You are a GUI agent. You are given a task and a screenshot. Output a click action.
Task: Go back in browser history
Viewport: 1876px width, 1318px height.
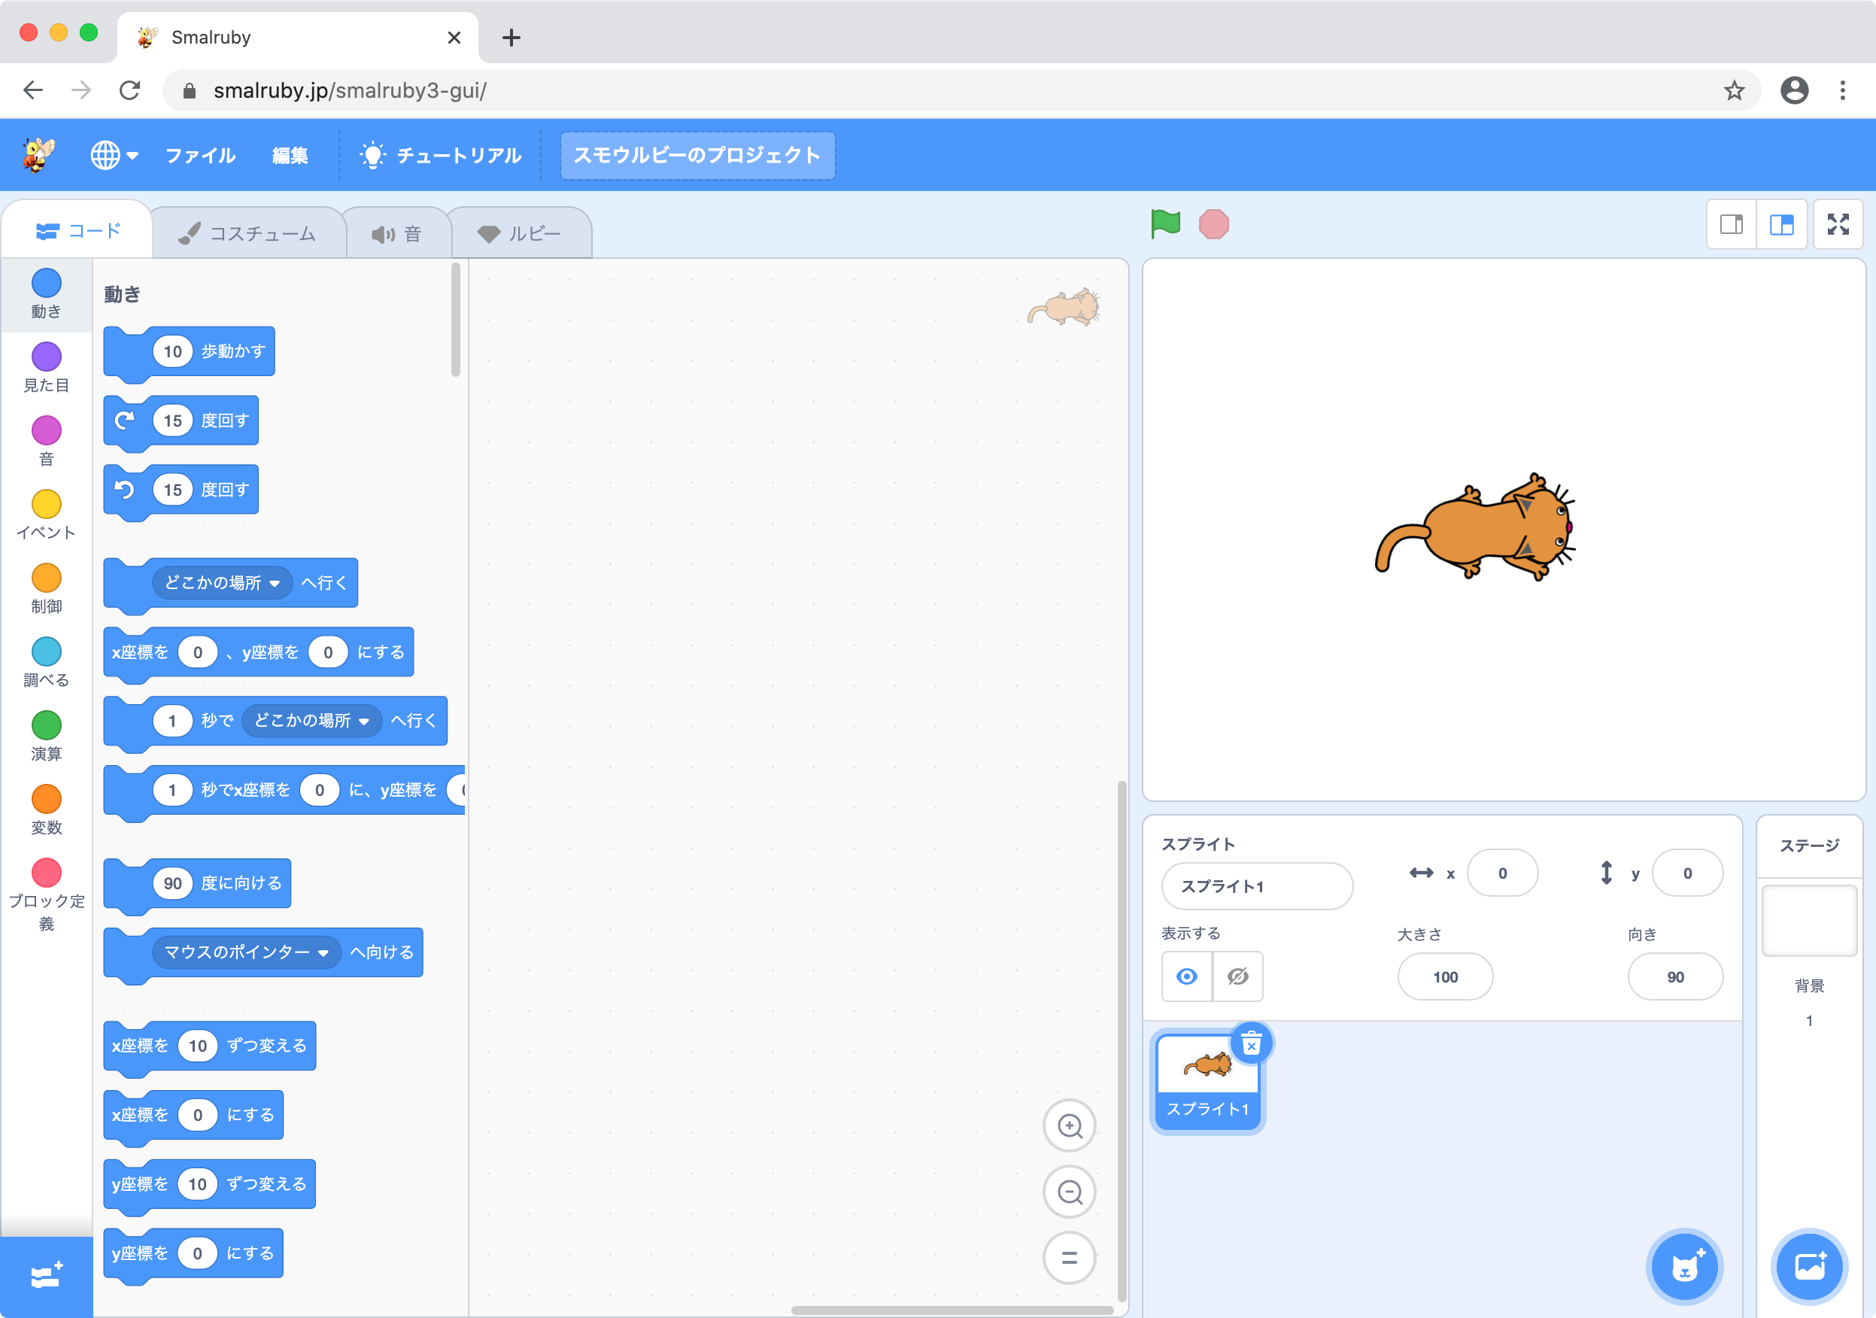click(x=34, y=90)
